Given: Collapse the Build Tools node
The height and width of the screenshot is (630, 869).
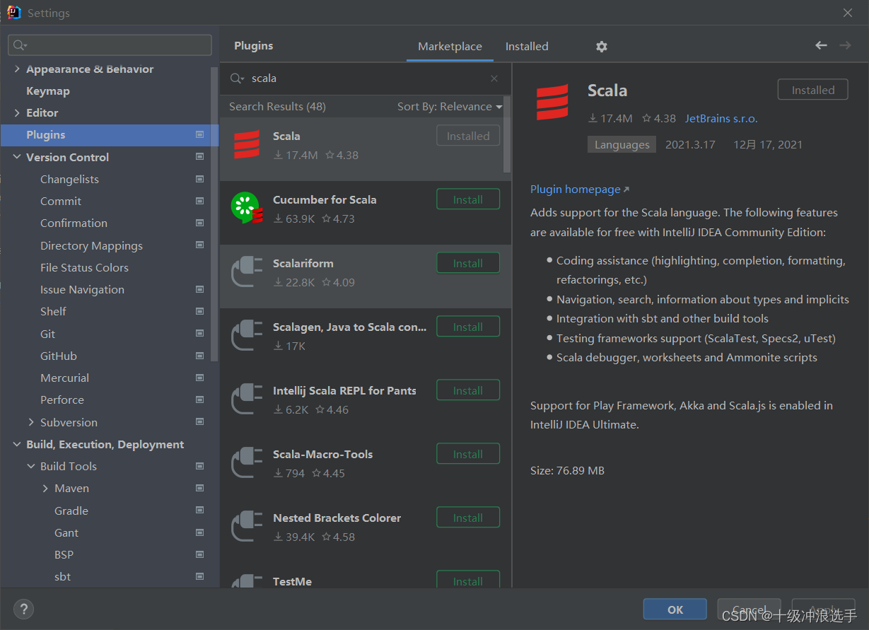Looking at the screenshot, I should coord(31,467).
